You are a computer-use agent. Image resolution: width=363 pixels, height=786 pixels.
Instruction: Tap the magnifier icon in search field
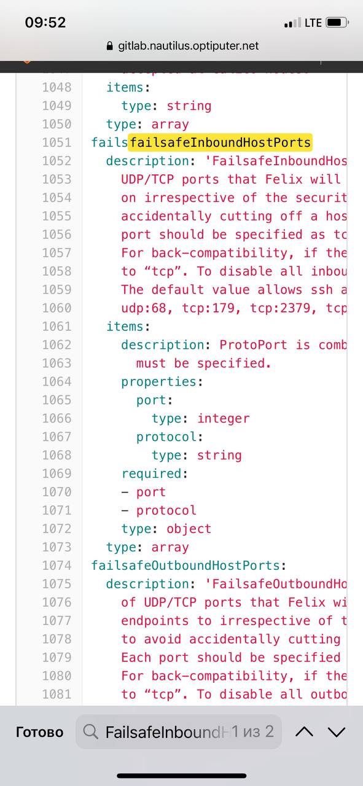click(90, 732)
